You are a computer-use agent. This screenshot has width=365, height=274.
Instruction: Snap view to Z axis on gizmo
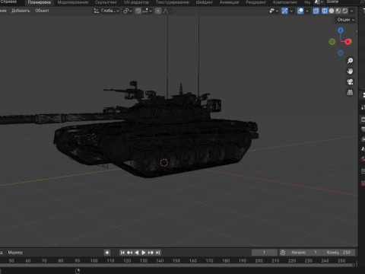pyautogui.click(x=341, y=30)
